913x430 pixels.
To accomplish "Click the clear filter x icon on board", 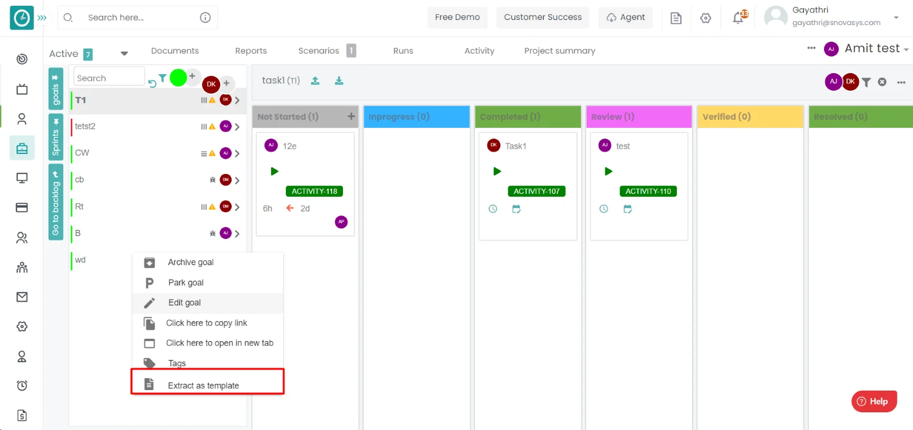I will click(x=882, y=82).
